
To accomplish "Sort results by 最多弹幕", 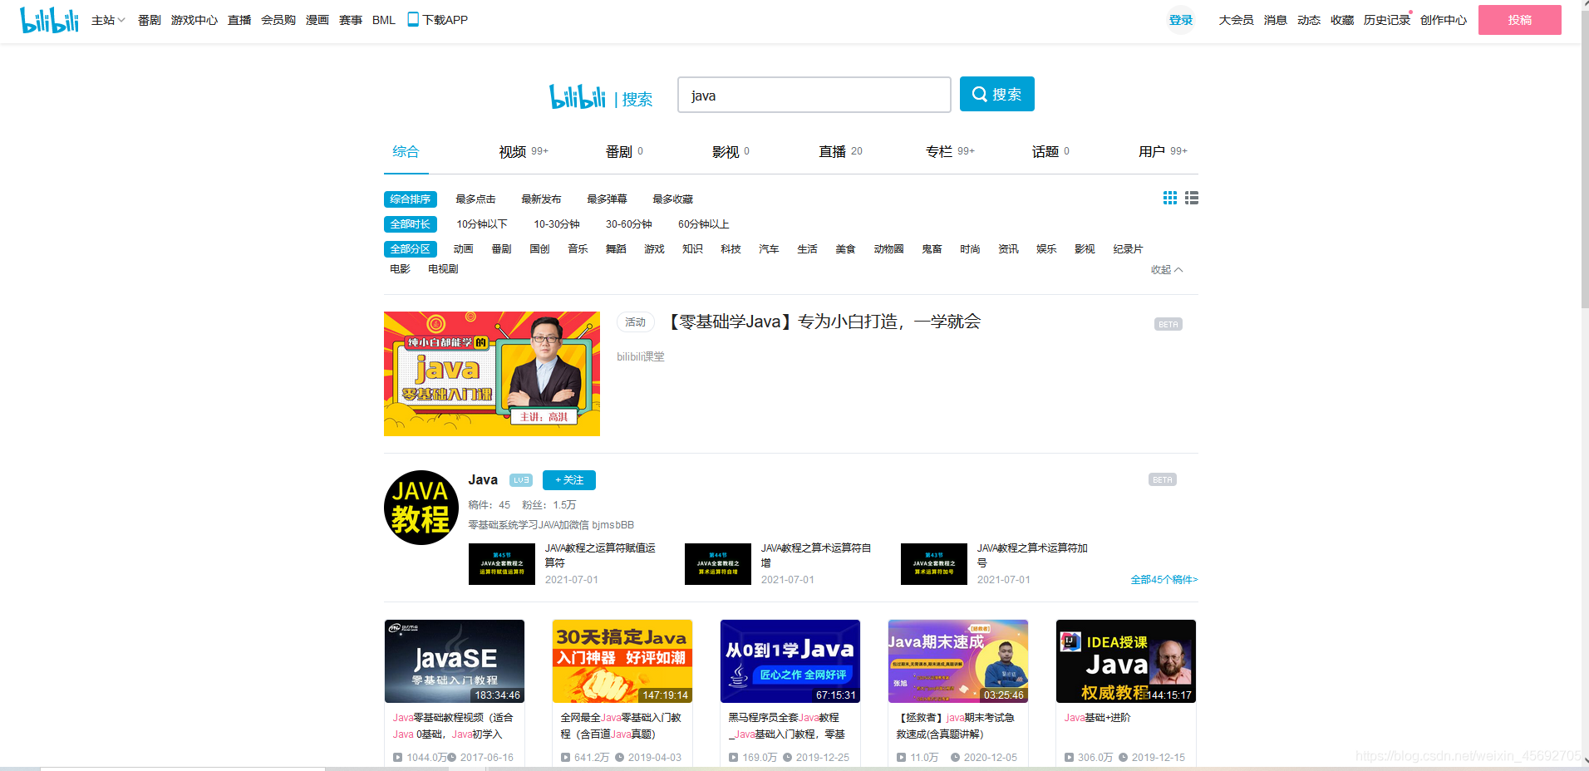I will (607, 199).
